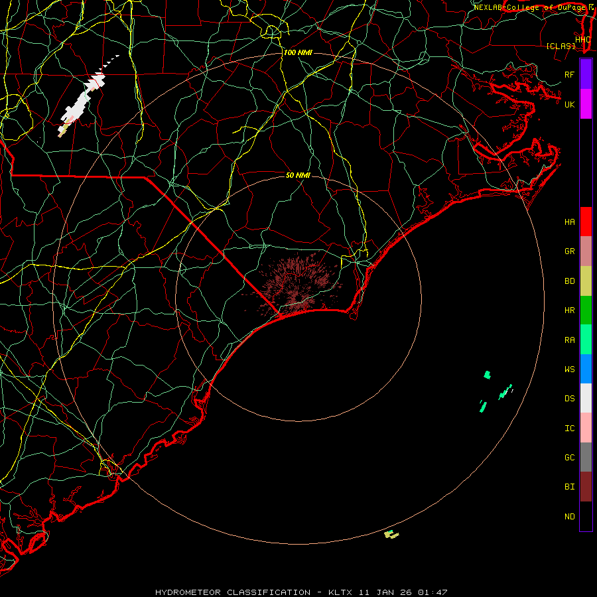Click the ND legend label
Screen dimensions: 597x597
(569, 517)
